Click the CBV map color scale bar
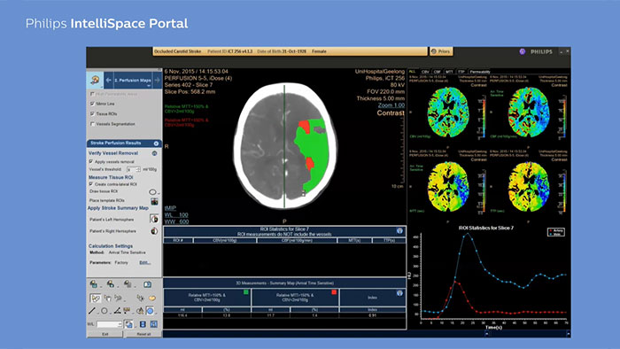 [x=483, y=118]
